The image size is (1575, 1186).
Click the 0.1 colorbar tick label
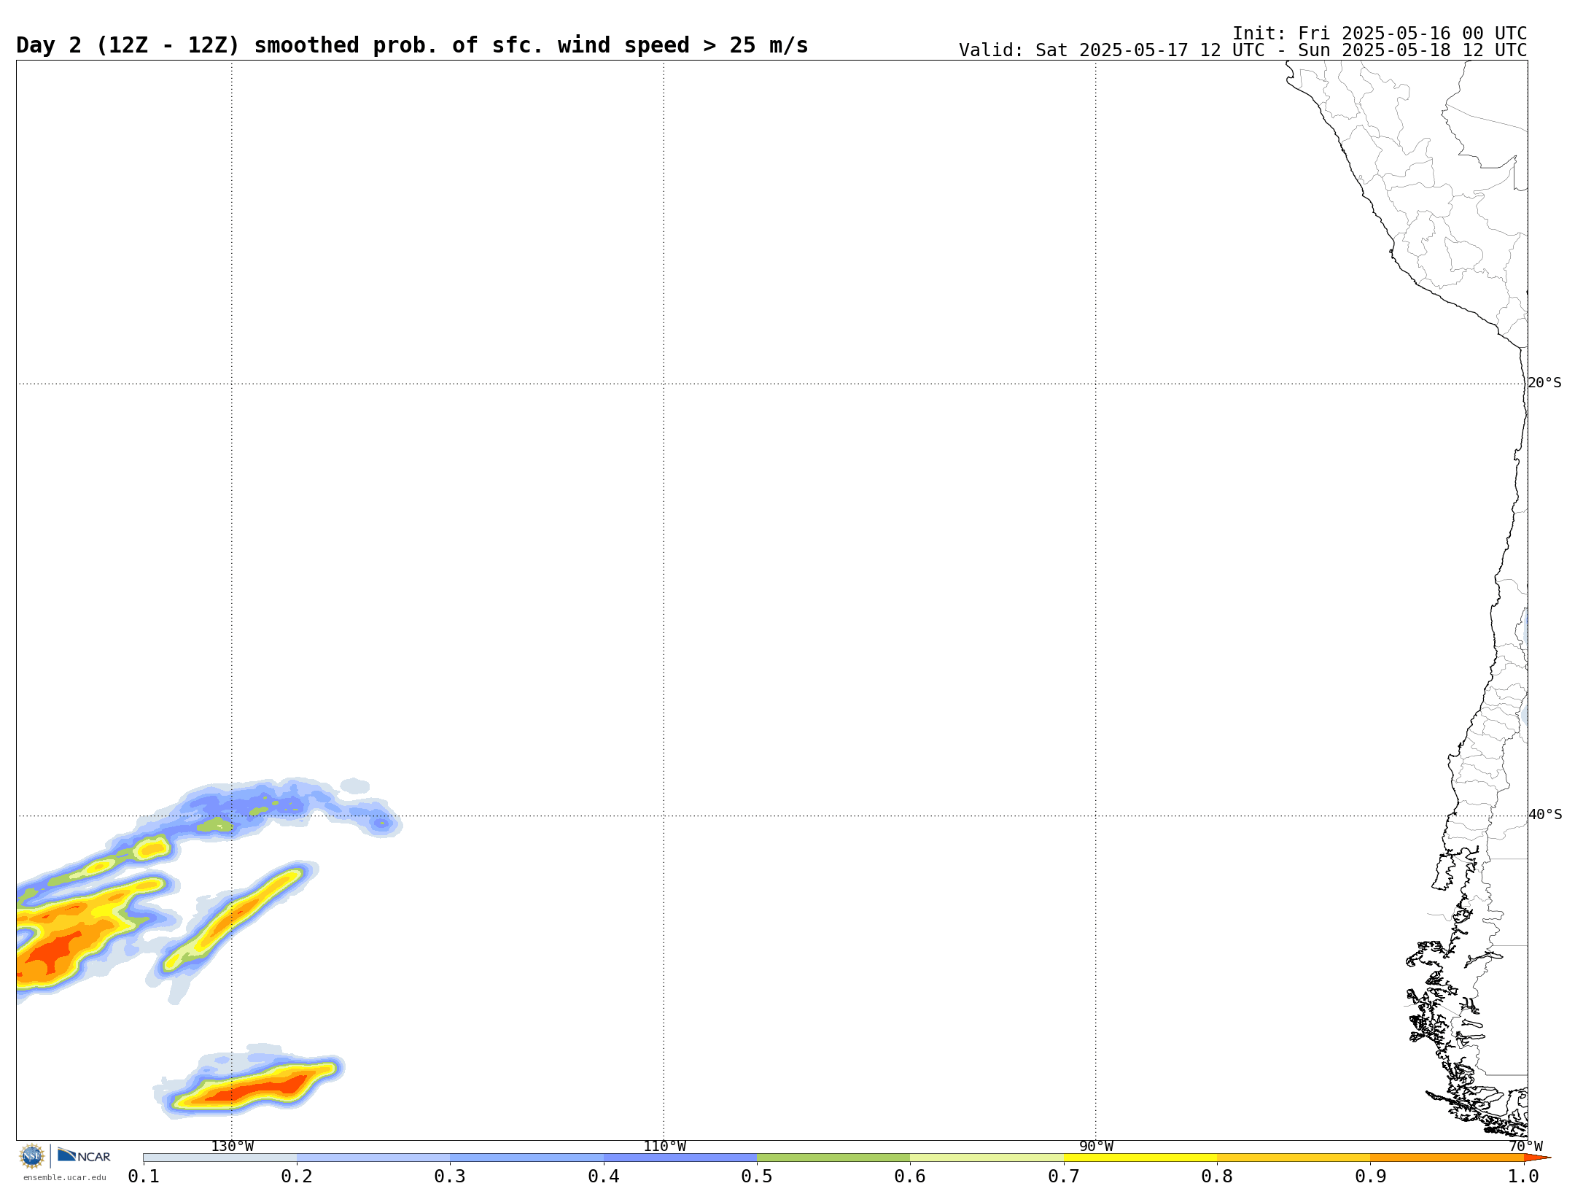tap(144, 1177)
